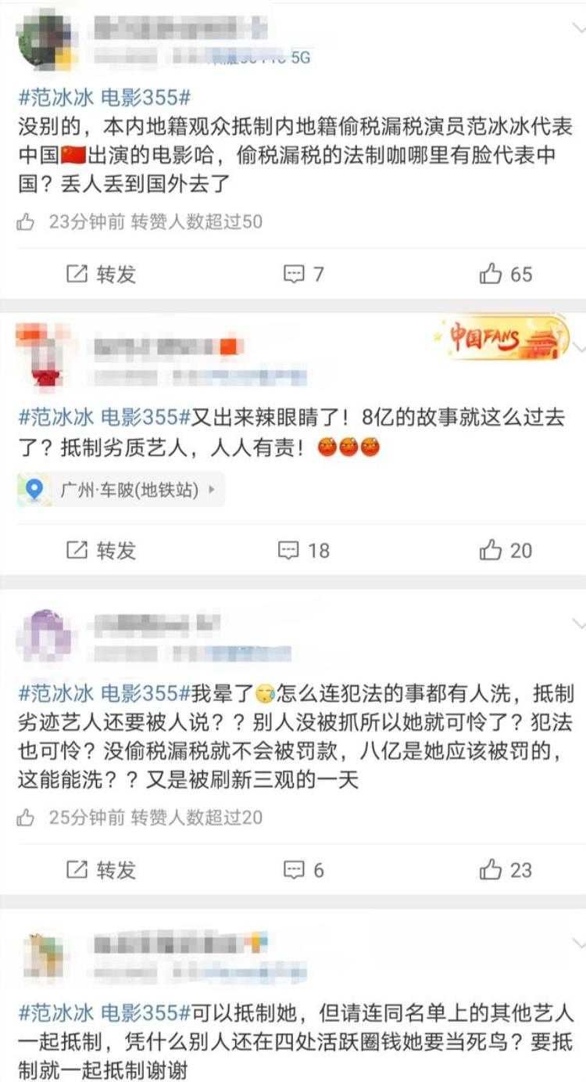Like the post with 23 likes
The height and width of the screenshot is (1082, 586).
[x=506, y=869]
